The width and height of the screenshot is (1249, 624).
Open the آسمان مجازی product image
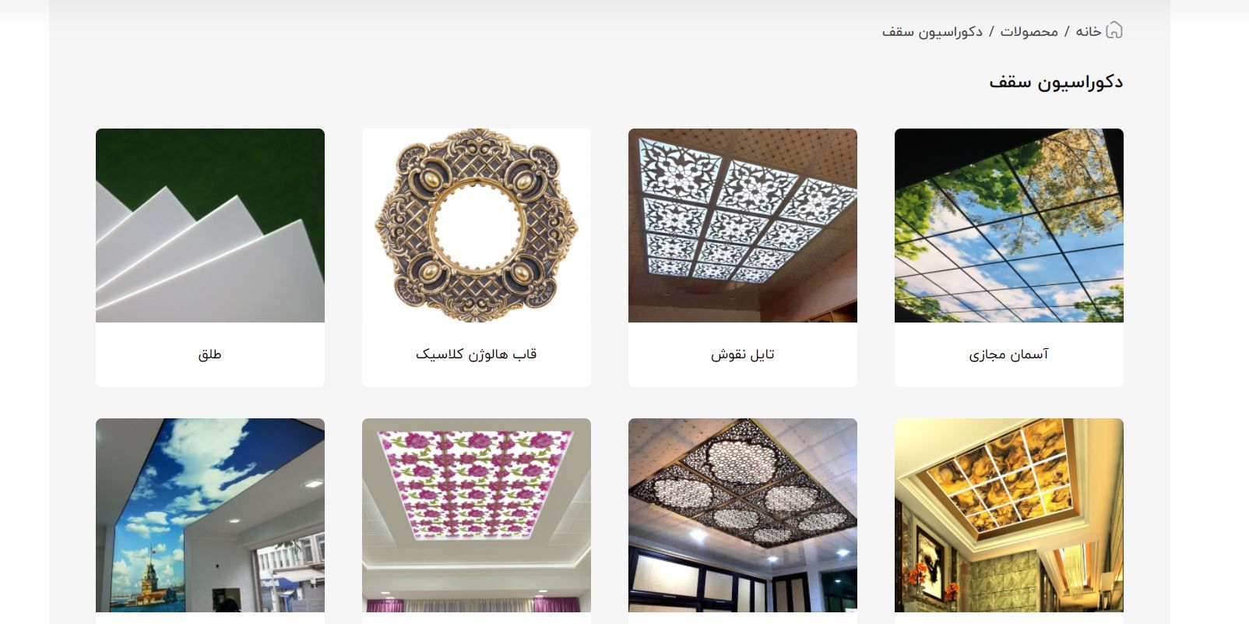[x=1008, y=225]
